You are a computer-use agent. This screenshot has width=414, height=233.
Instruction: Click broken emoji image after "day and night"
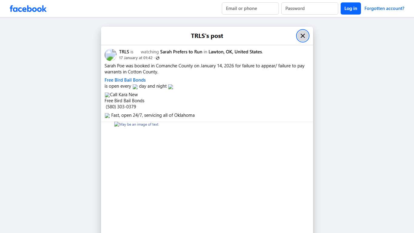[x=171, y=87]
